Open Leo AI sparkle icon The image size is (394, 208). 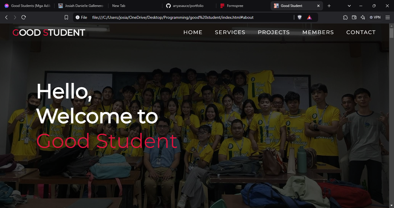tap(363, 17)
